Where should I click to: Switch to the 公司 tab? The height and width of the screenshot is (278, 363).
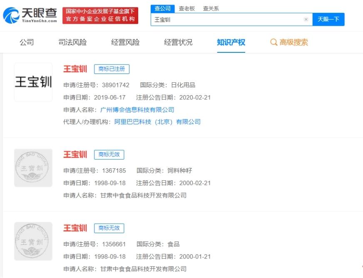click(27, 42)
